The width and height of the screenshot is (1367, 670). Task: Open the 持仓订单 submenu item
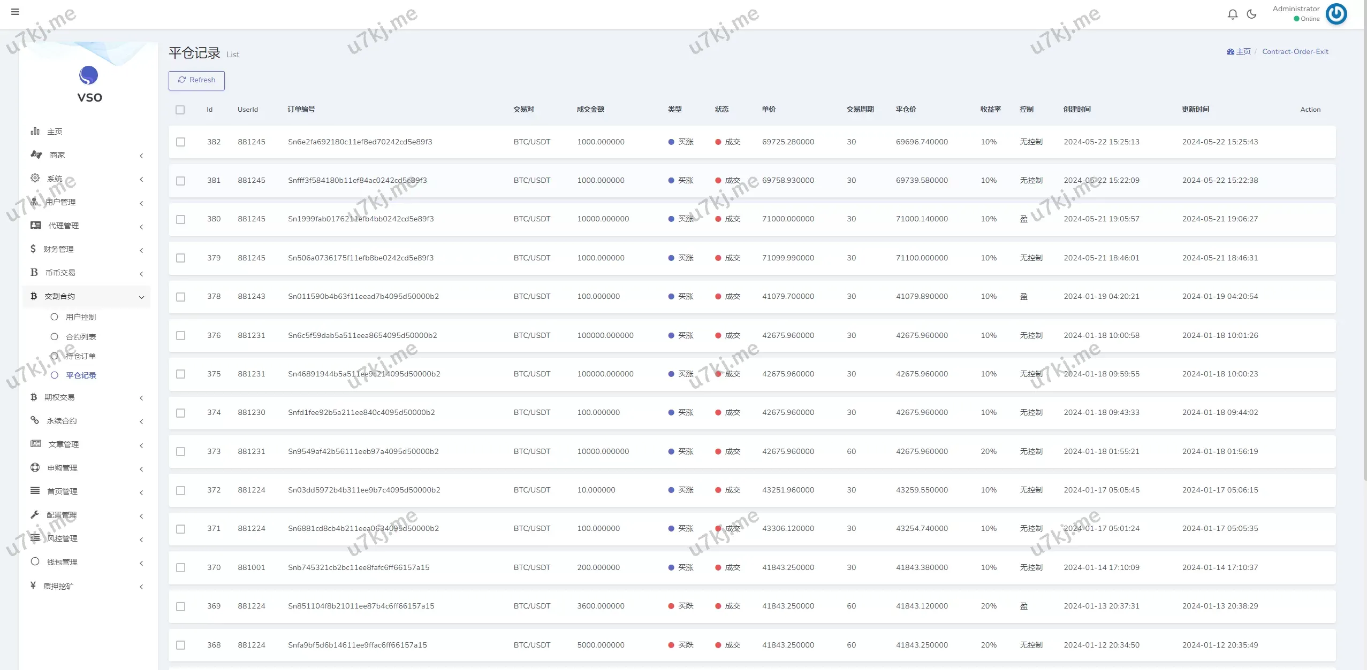(80, 356)
